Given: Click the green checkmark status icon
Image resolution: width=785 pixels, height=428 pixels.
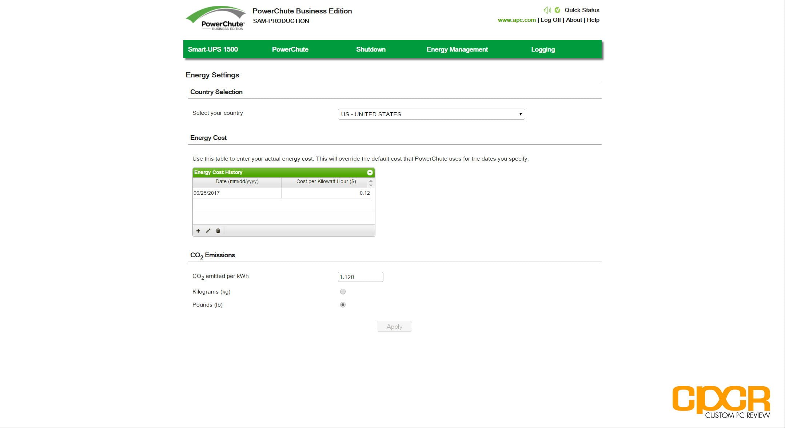Looking at the screenshot, I should 557,10.
